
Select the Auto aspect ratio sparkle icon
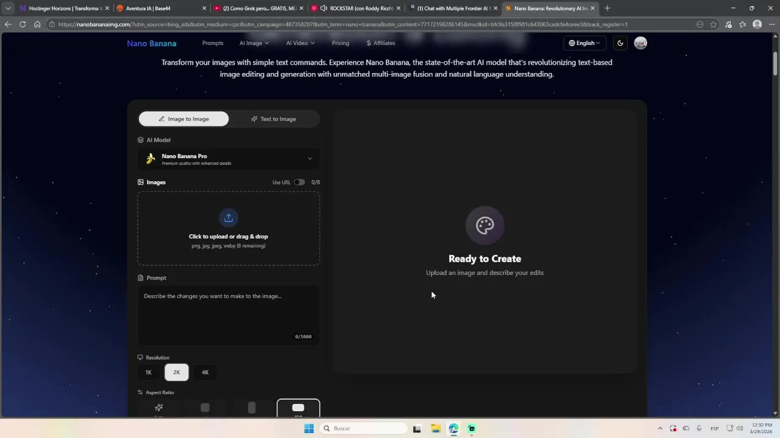pos(159,408)
